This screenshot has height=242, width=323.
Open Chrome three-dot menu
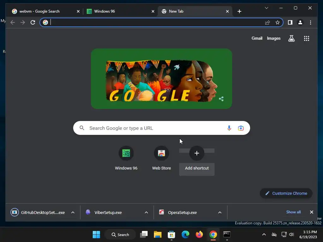310,22
